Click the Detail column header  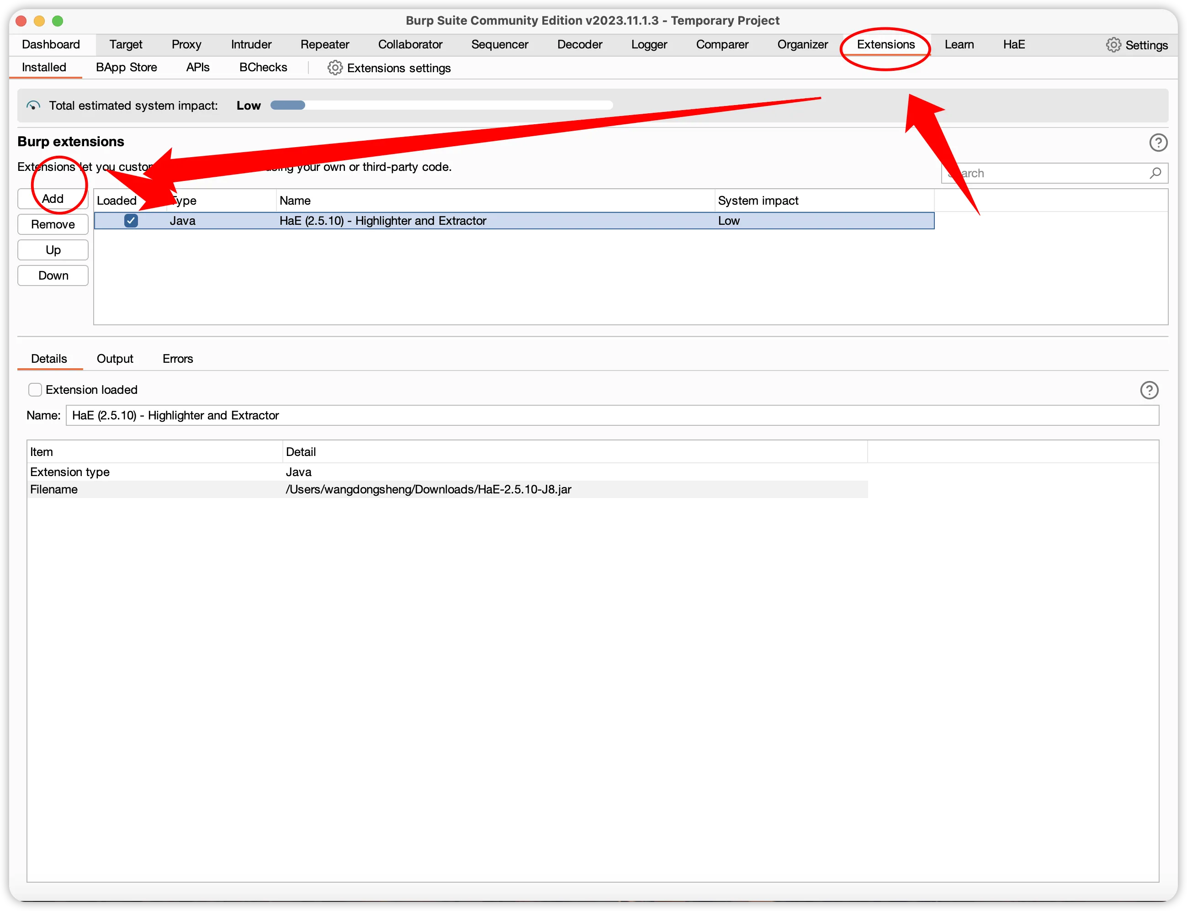575,452
